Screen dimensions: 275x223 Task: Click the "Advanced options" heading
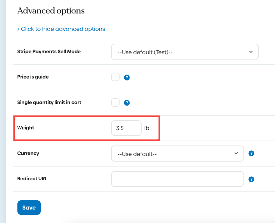pos(51,11)
